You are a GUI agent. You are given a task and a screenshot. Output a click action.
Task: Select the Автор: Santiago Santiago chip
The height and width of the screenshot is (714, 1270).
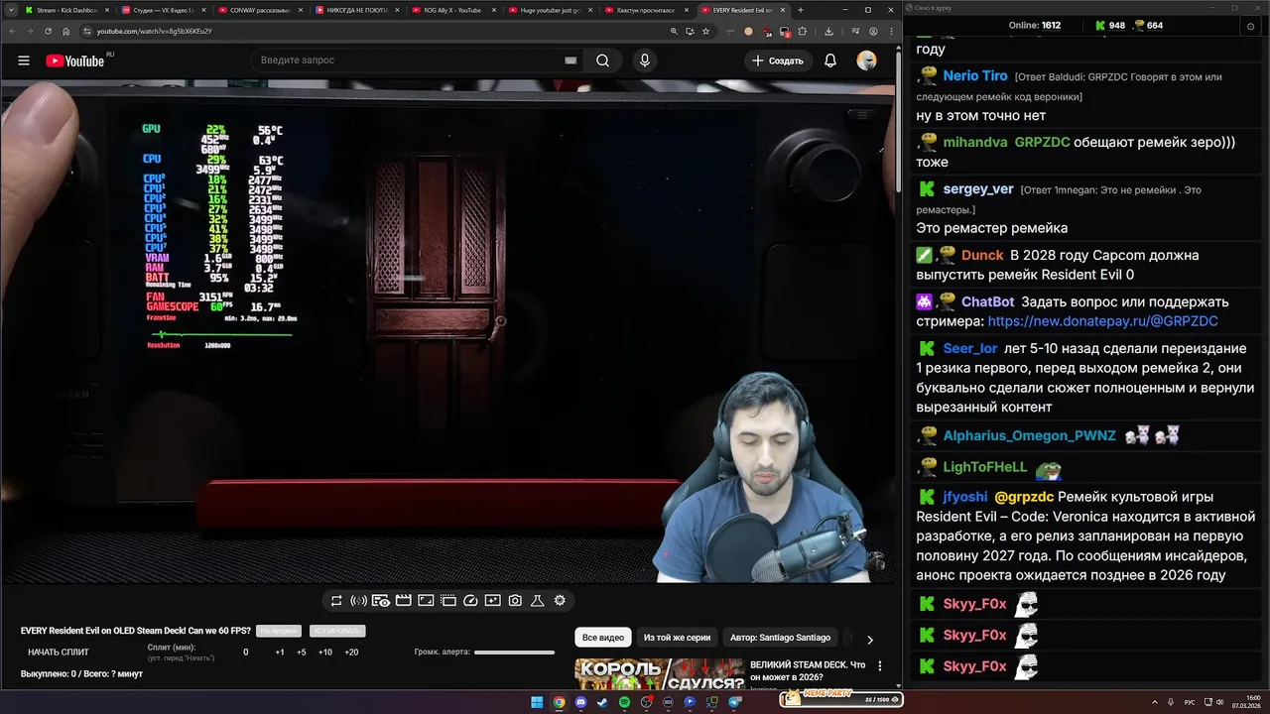pyautogui.click(x=780, y=638)
